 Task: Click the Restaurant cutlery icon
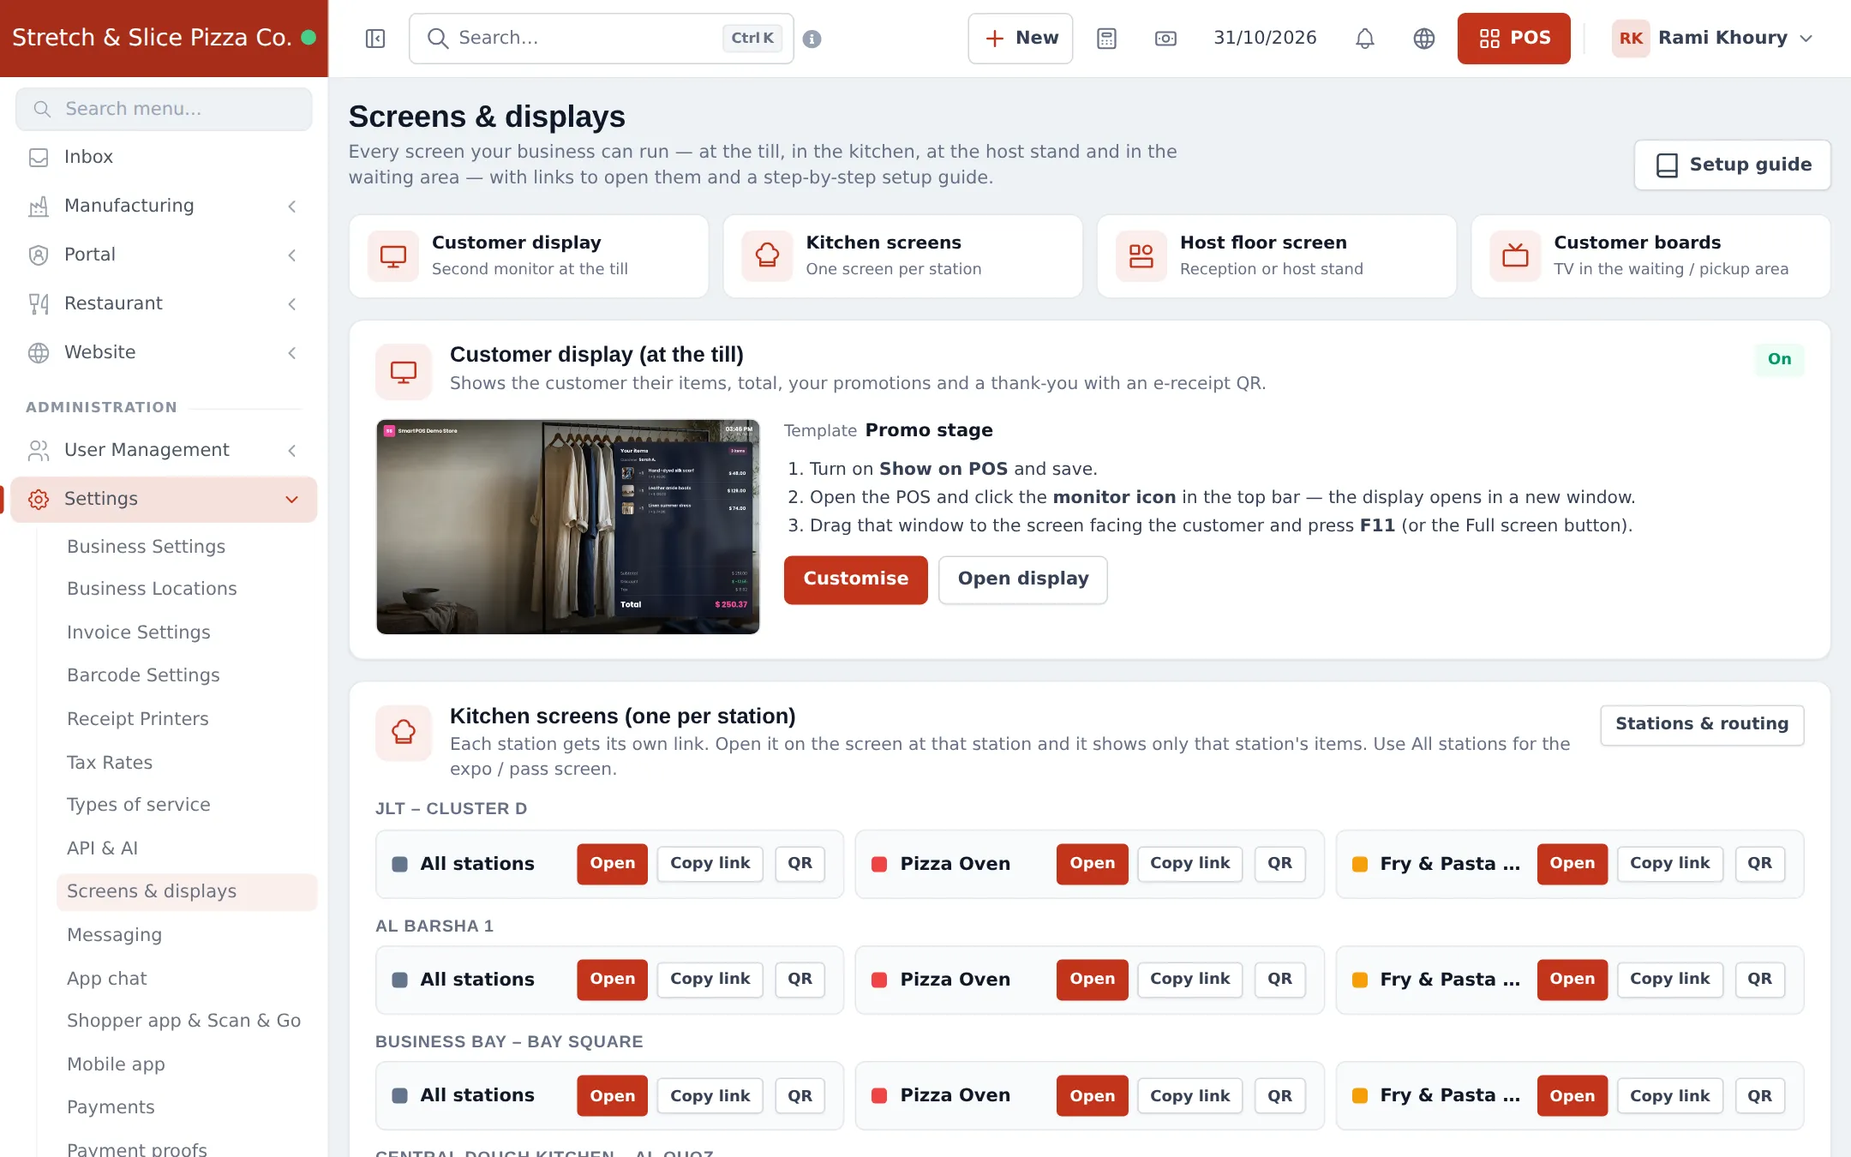click(39, 303)
